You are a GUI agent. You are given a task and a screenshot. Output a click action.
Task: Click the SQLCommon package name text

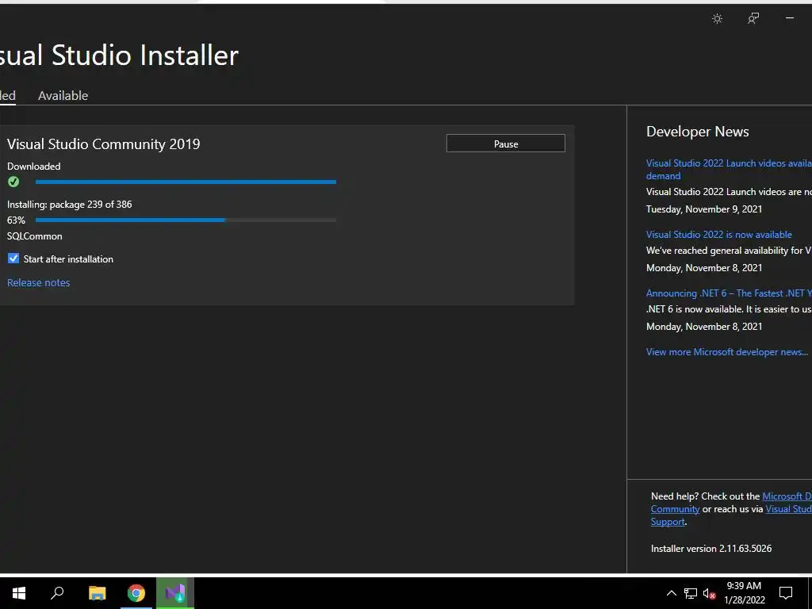(35, 236)
